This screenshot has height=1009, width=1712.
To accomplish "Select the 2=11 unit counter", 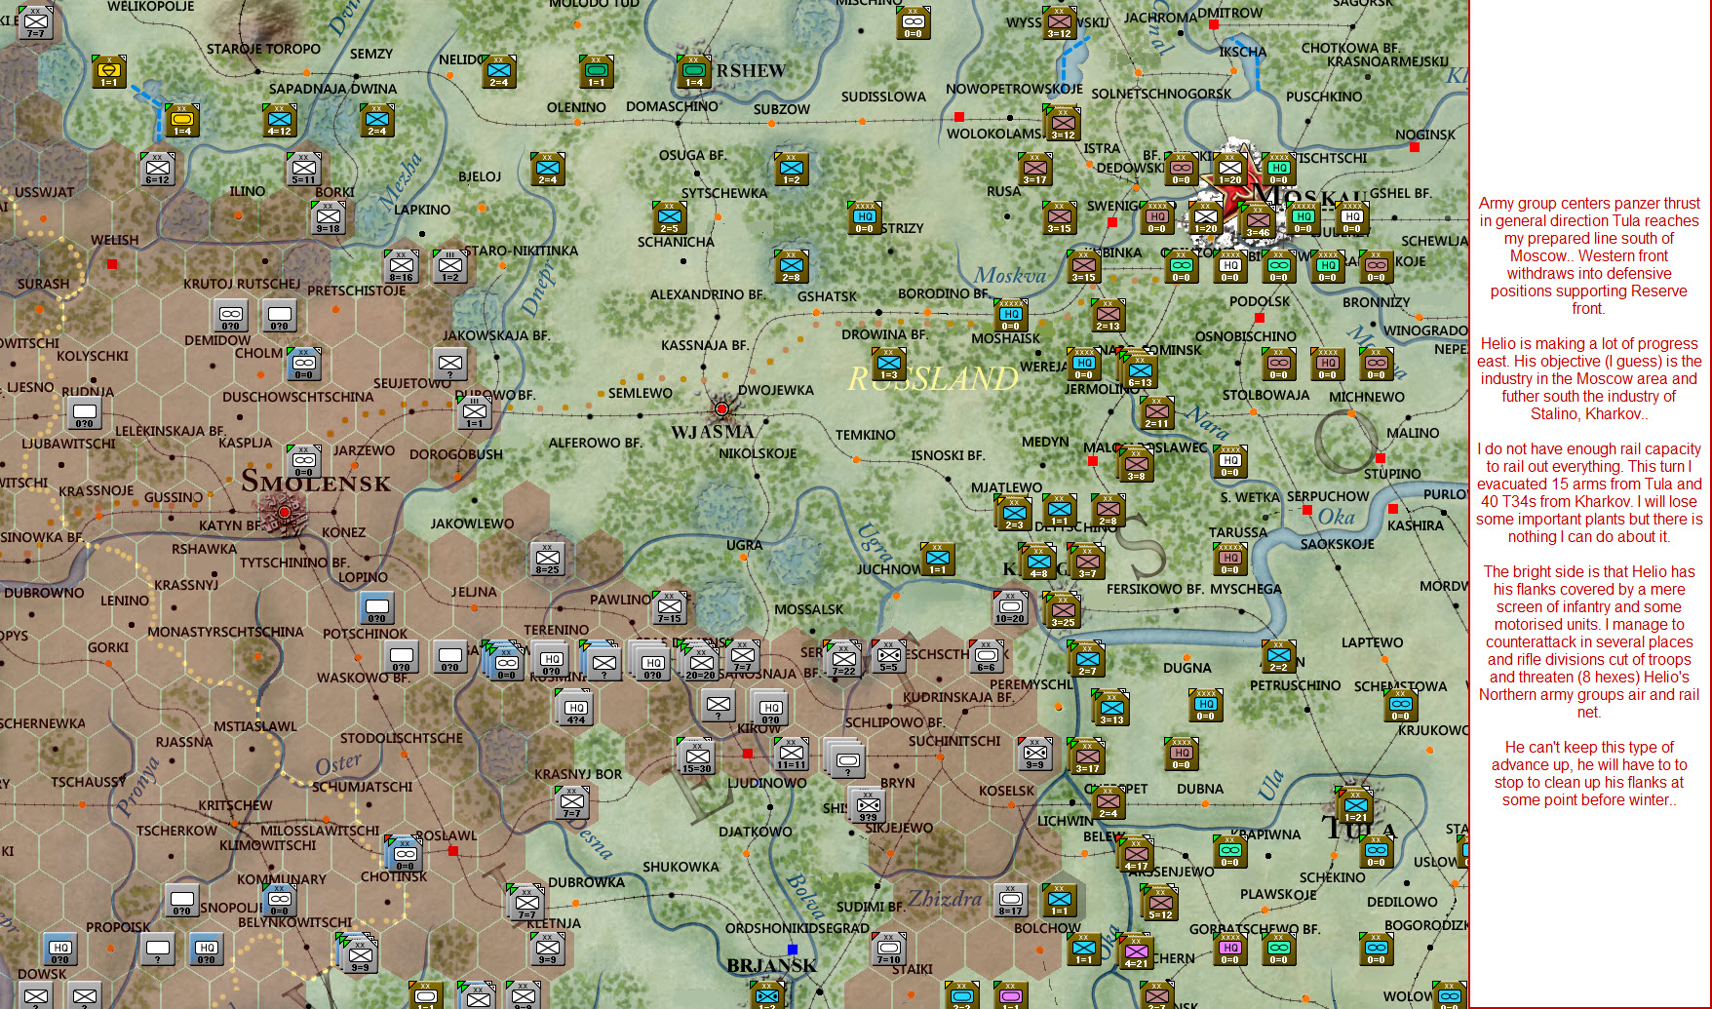I will (1156, 412).
